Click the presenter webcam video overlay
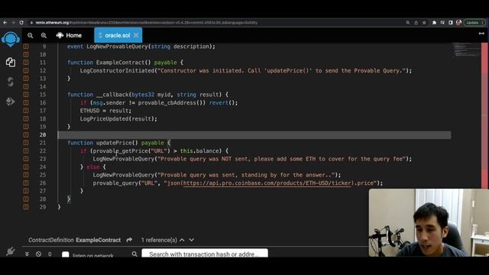The width and height of the screenshot is (489, 275). [429, 222]
